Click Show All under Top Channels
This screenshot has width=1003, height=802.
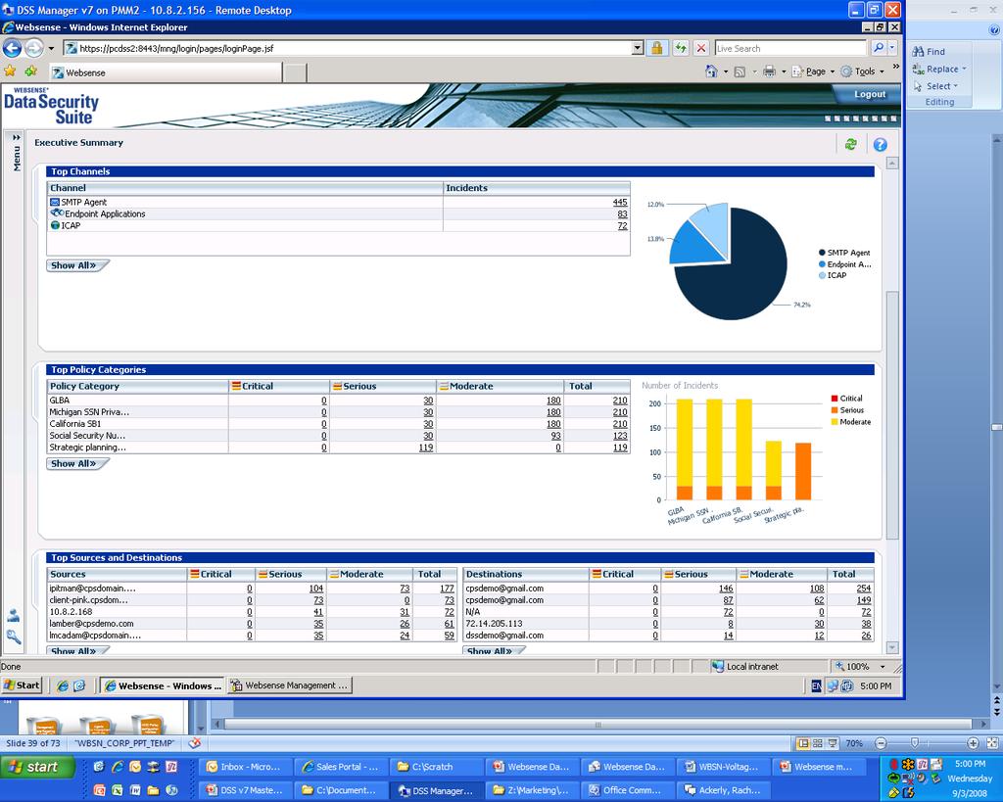[77, 265]
